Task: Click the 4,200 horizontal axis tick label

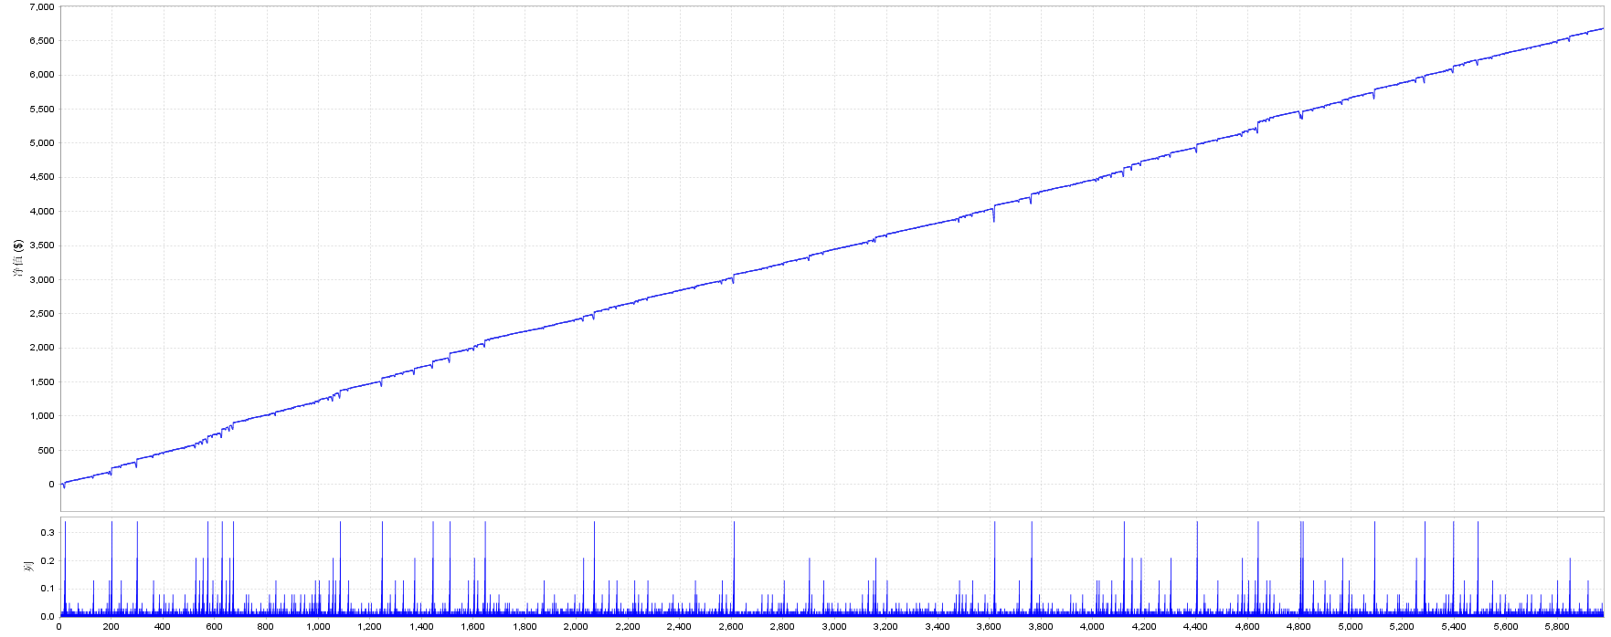Action: tap(1144, 627)
